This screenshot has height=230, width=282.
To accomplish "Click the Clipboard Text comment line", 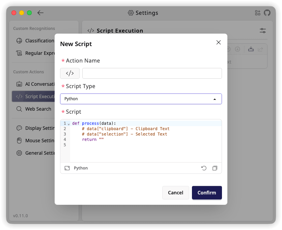I will pos(125,129).
